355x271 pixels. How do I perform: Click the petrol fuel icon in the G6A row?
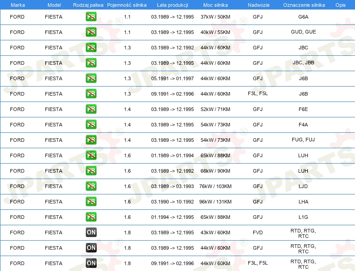coord(91,17)
